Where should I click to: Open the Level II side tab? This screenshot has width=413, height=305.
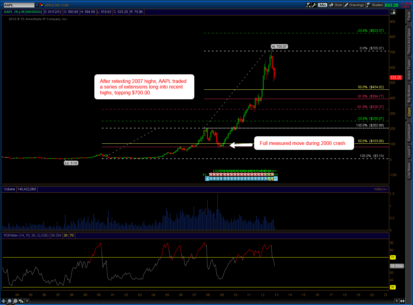coord(409,152)
